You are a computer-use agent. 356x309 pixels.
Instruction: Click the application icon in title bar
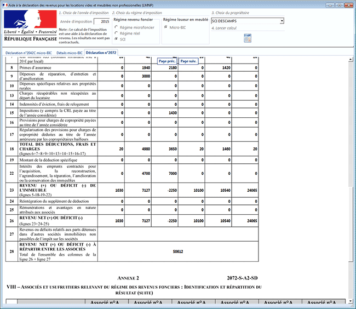pos(5,4)
